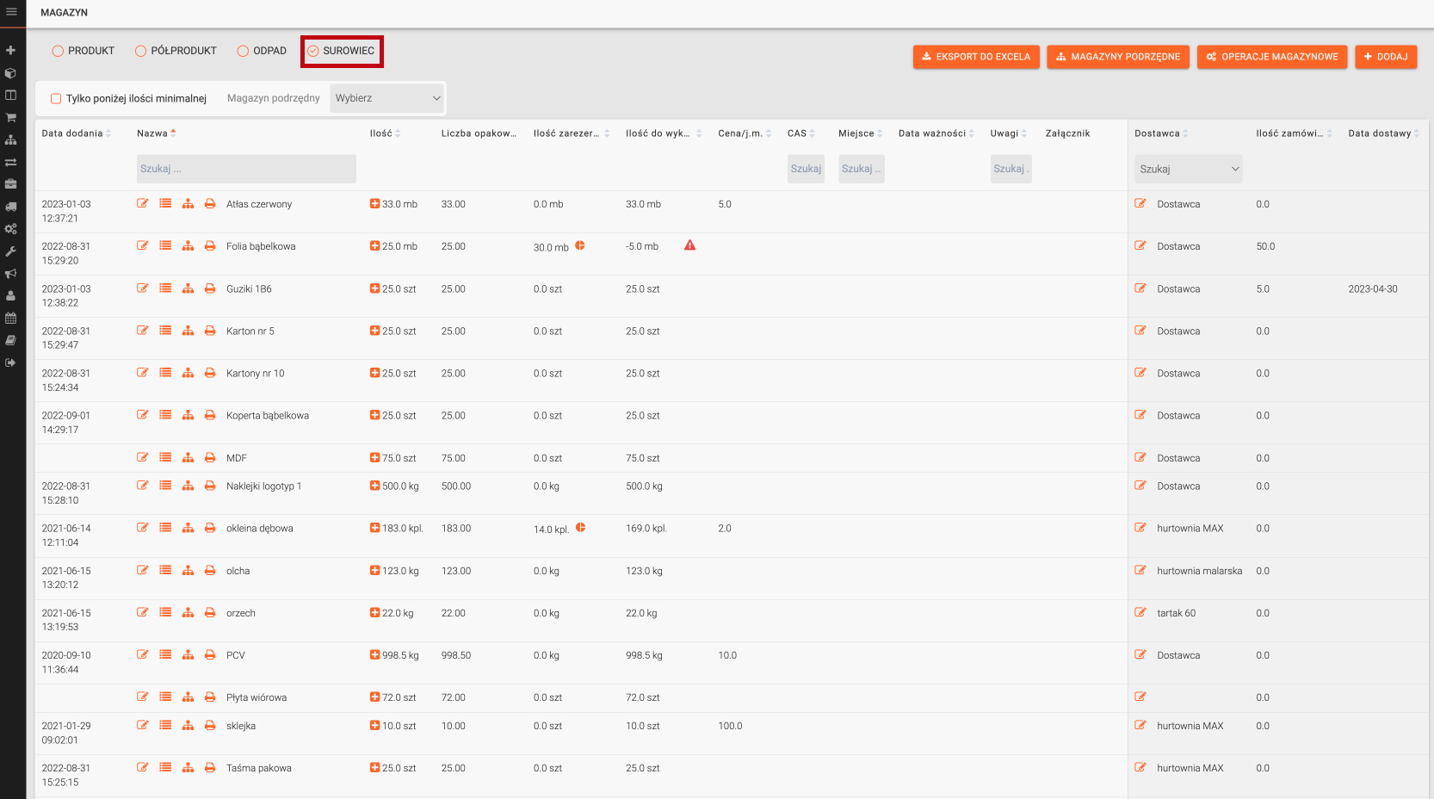Sort by Data dodania column header
Screen dimensions: 1434x799
(x=72, y=133)
